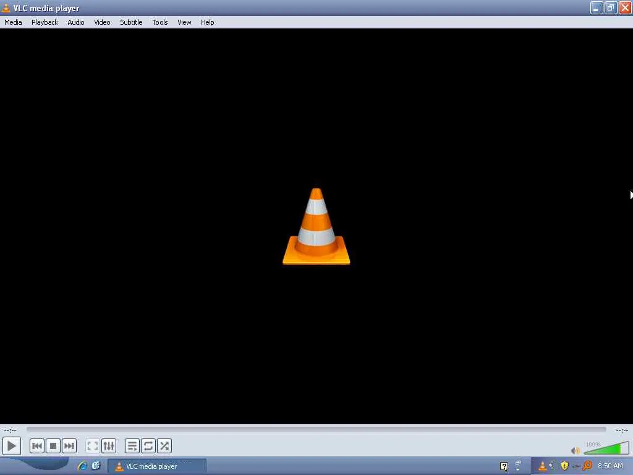This screenshot has height=475, width=633.
Task: Click the help question mark taskbar icon
Action: tap(504, 466)
